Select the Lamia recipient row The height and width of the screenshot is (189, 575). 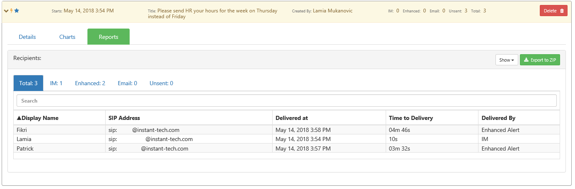pyautogui.click(x=287, y=139)
